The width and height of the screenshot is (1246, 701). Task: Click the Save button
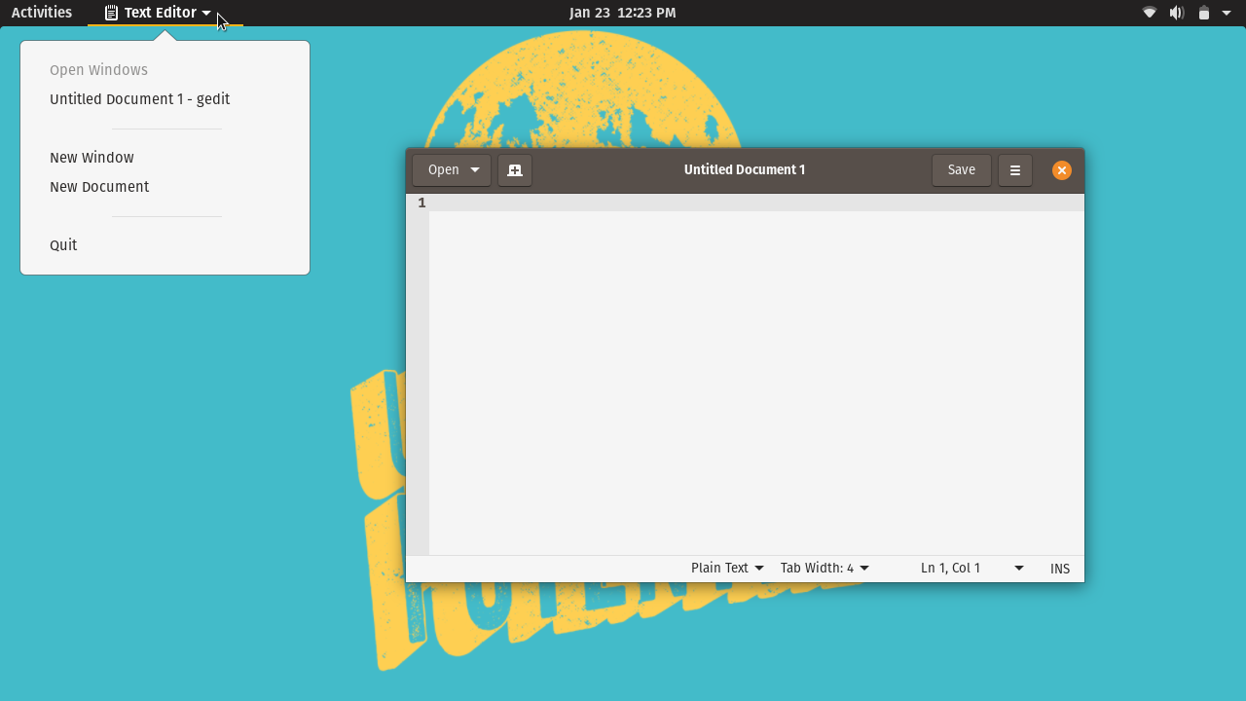tap(961, 169)
